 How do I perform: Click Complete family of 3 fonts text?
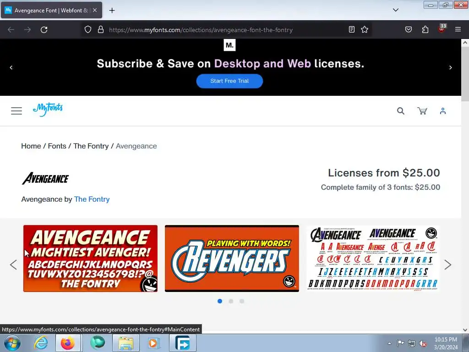click(381, 187)
